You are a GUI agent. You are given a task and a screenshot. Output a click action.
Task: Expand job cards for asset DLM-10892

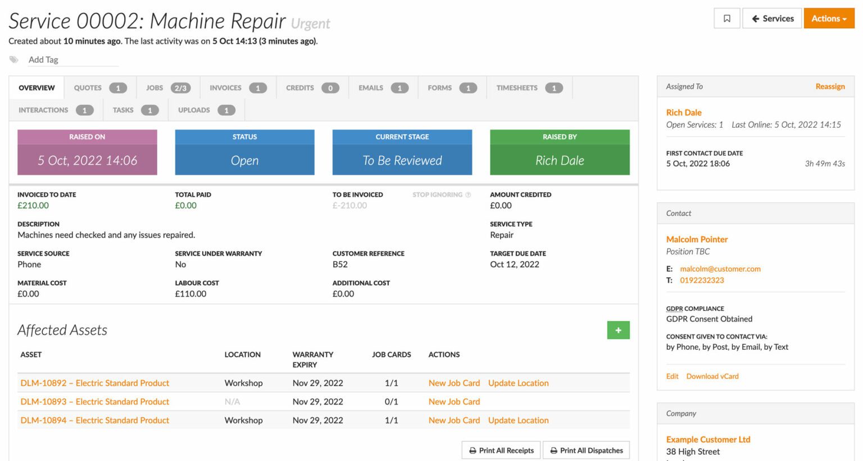coord(392,383)
